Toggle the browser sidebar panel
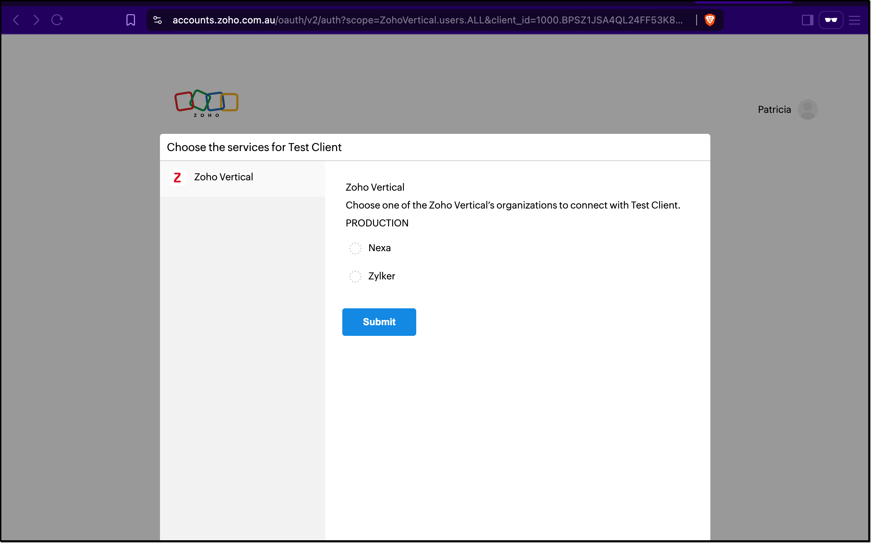871x543 pixels. 807,20
